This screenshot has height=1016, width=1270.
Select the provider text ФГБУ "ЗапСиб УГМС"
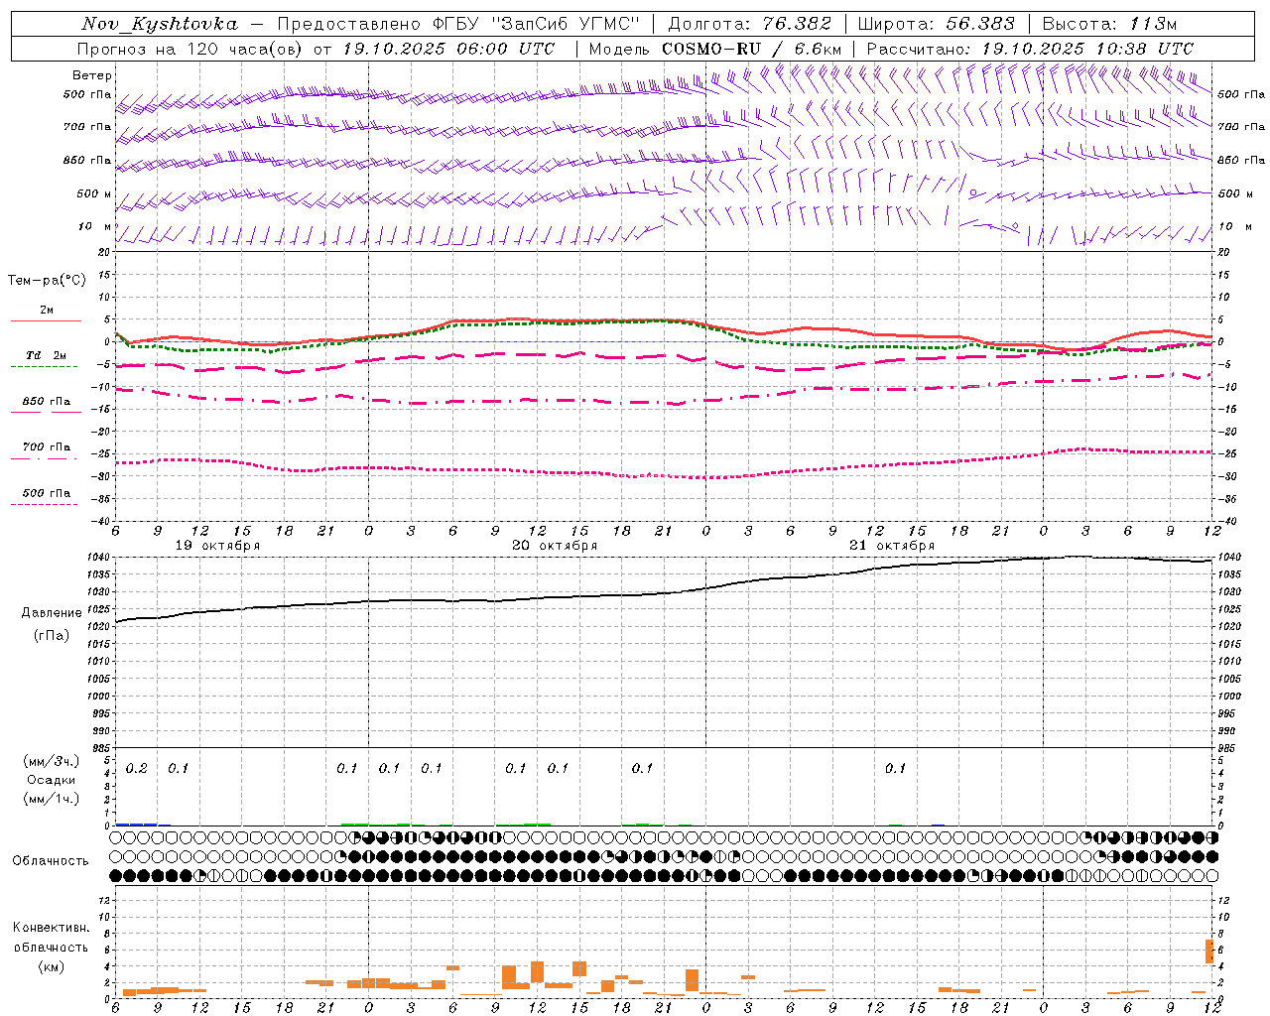[536, 24]
